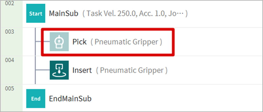Click the teal End block icon
Screen dimensions: 263x112
[36, 99]
